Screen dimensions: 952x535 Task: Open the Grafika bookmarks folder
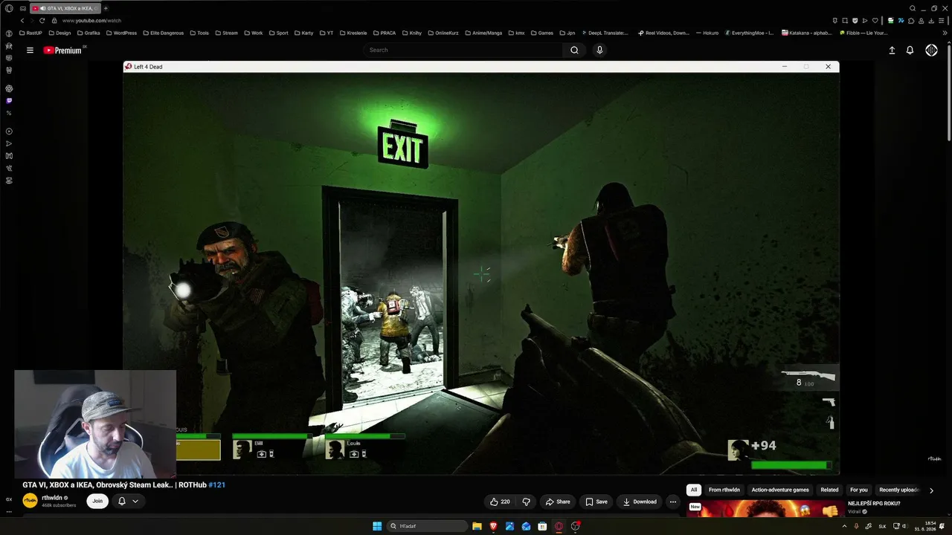coord(89,33)
